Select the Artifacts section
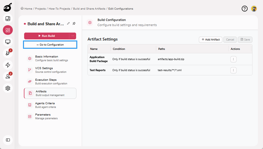 50,93
